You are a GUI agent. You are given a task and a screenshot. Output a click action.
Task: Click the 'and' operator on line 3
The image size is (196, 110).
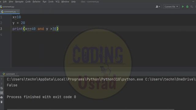point(41,29)
